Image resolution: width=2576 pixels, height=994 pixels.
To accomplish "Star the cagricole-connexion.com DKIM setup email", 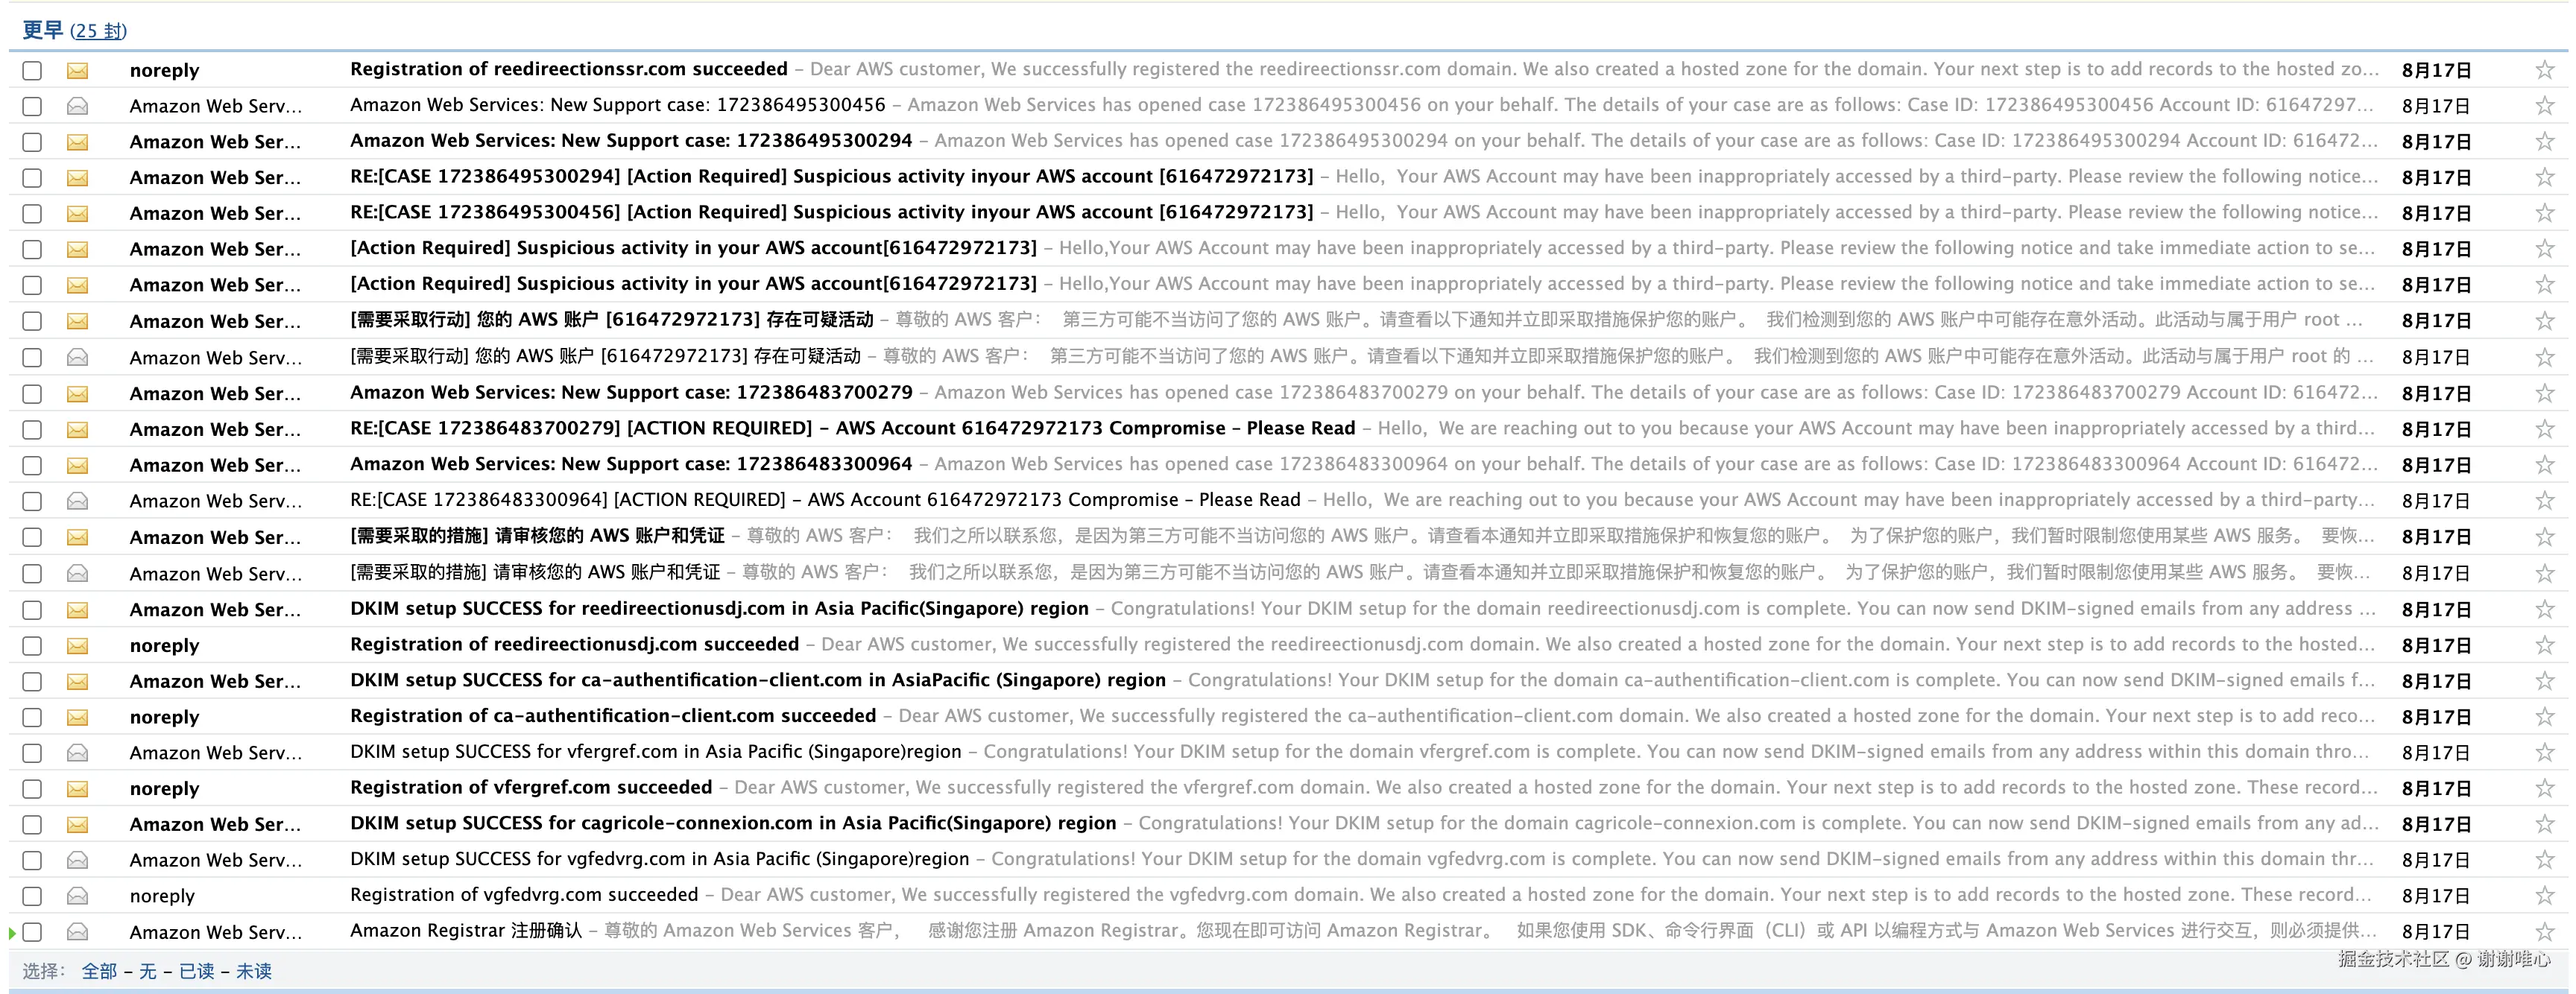I will coord(2544,824).
